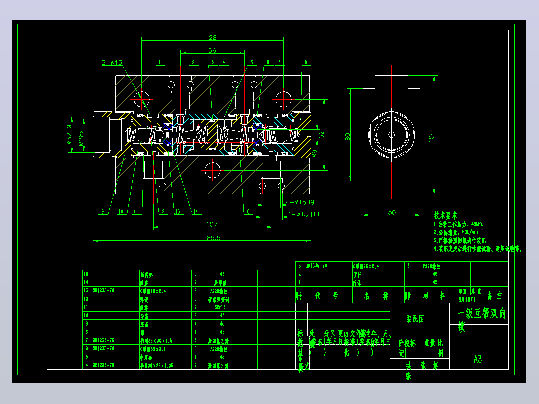Viewport: 539px width, 404px height.
Task: Click the A3 sheet size text
Action: pos(478,359)
